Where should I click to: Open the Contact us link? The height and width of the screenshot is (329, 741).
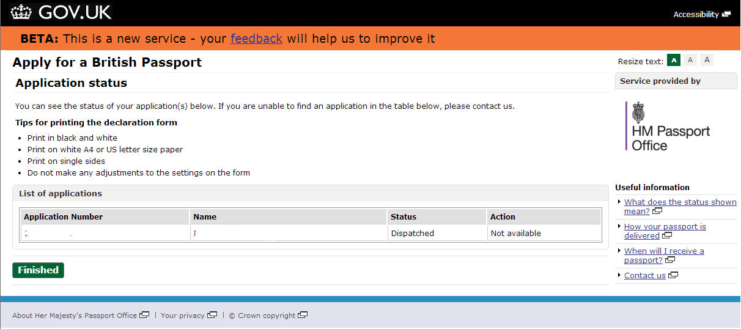coord(644,276)
